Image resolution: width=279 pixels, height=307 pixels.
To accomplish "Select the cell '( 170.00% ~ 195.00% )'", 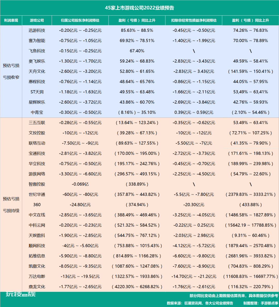I will (137, 153).
